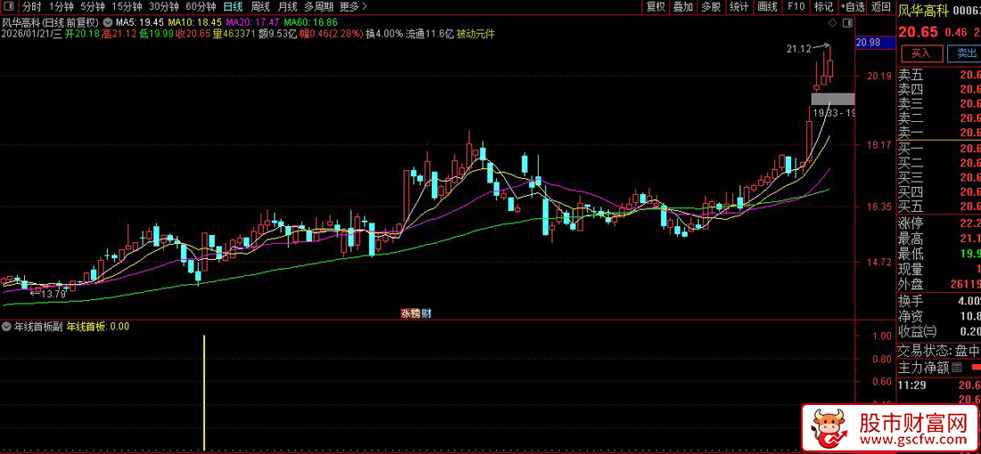Click the 11:29 trade tick row
Viewport: 981px width, 454px height.
939,386
